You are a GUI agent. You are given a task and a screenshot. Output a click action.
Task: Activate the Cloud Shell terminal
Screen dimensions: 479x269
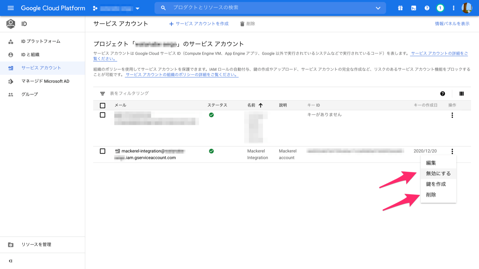coord(413,8)
